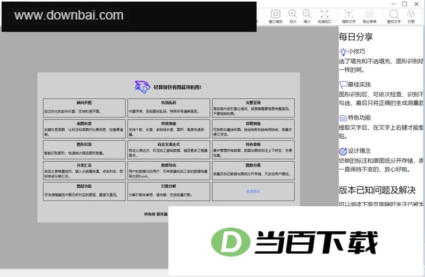Click the 快速测量 feature card

tap(169, 129)
